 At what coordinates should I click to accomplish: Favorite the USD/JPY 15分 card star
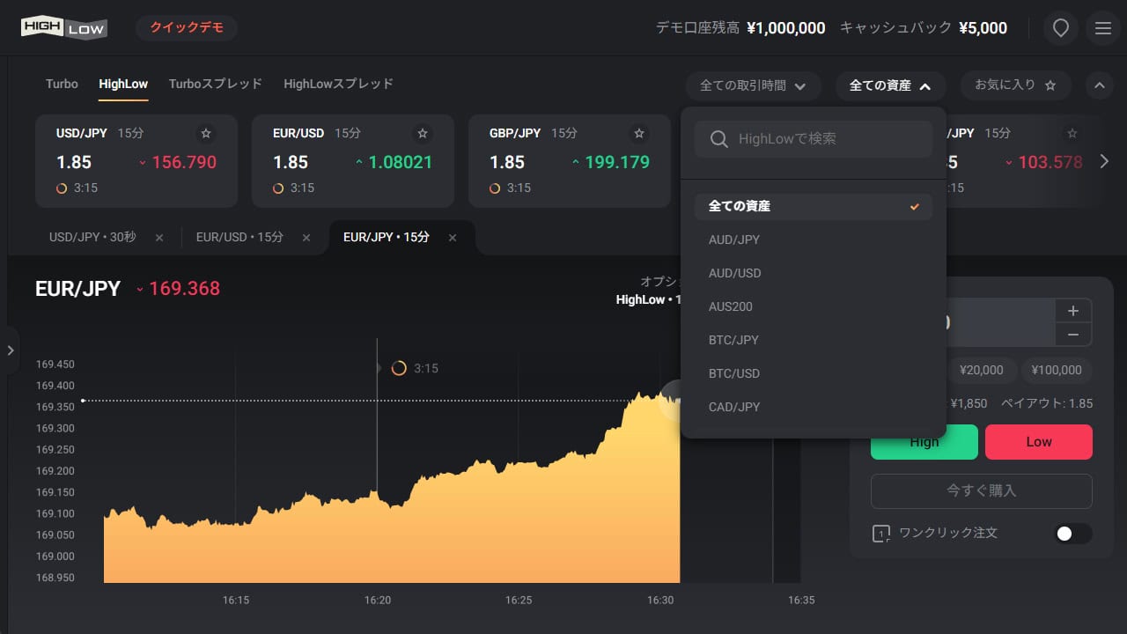tap(206, 133)
